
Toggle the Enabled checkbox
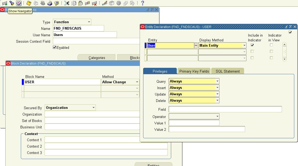[x=54, y=48]
